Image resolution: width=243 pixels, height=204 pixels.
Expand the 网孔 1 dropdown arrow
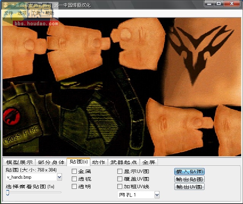[x=157, y=195]
